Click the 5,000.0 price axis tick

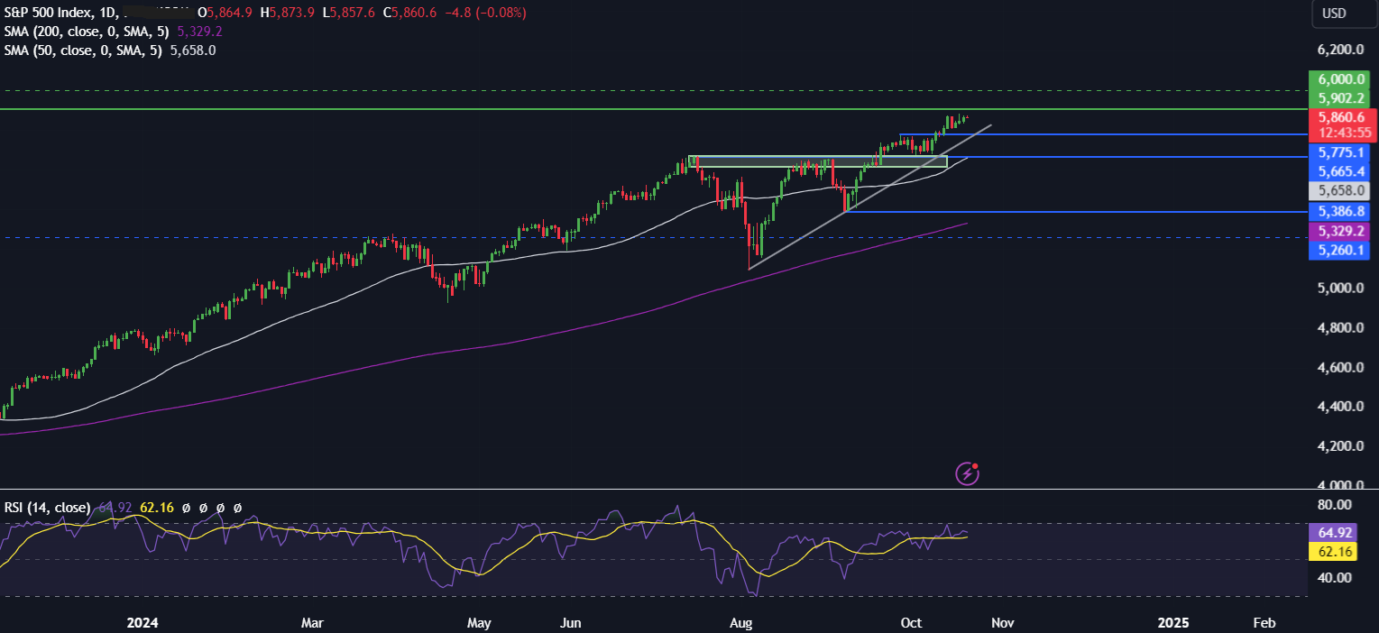[1340, 289]
